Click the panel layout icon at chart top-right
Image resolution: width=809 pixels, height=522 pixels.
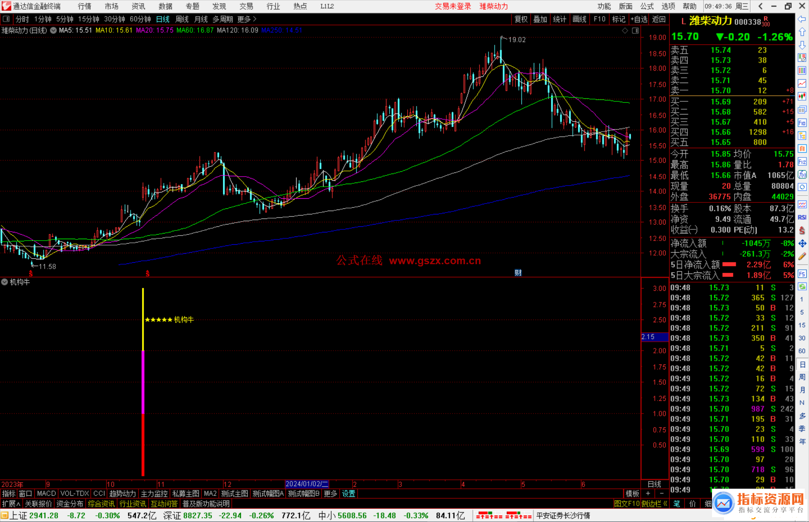pyautogui.click(x=635, y=31)
